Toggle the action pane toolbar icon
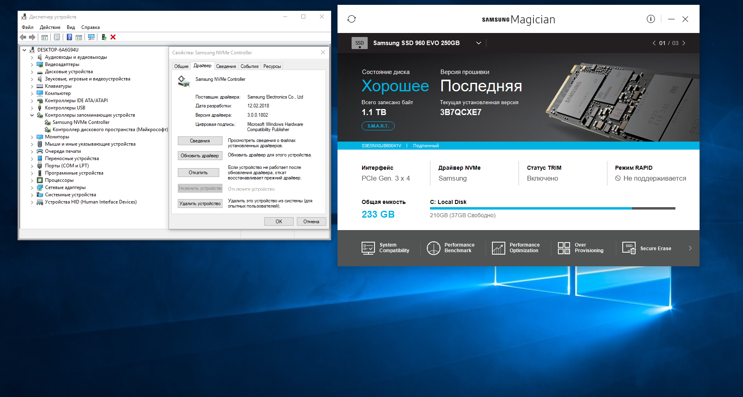 79,37
